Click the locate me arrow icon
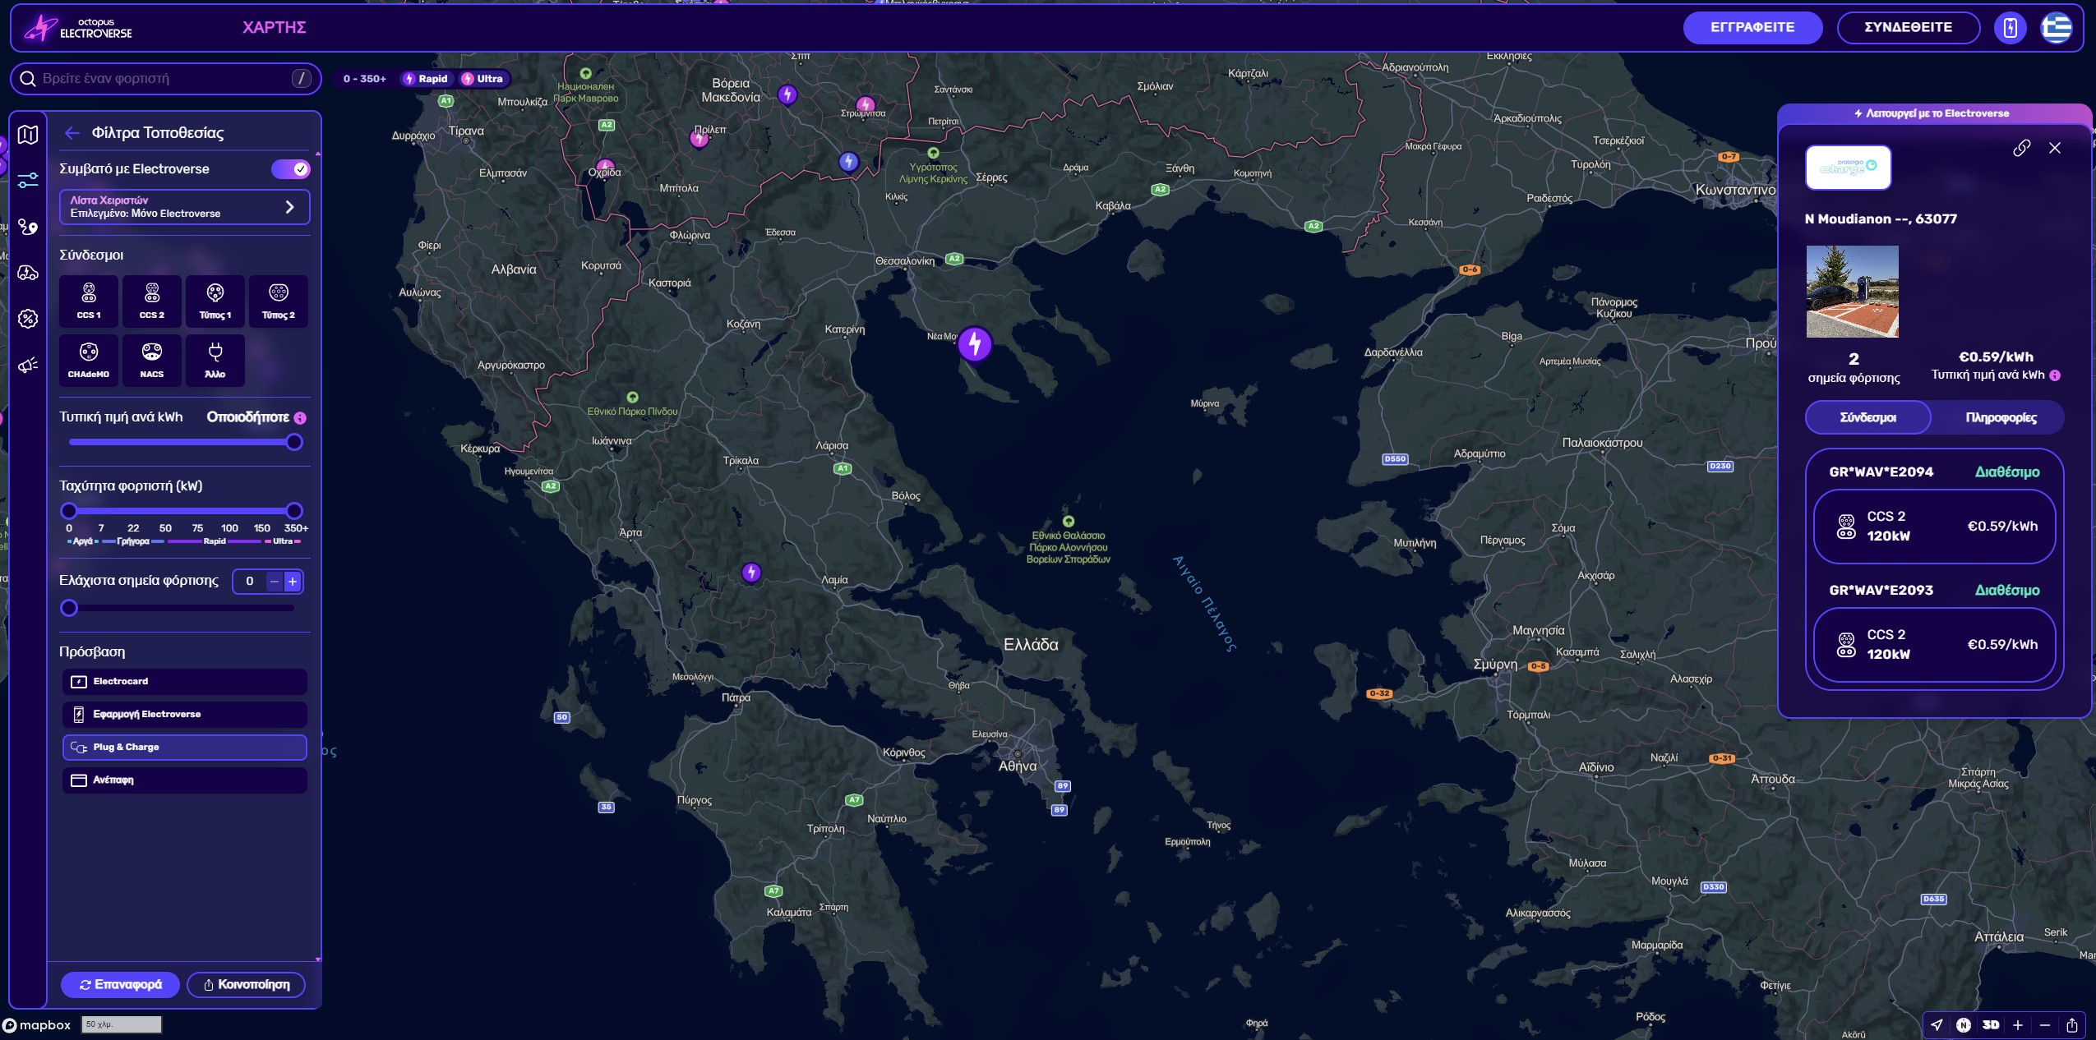 click(1937, 1024)
